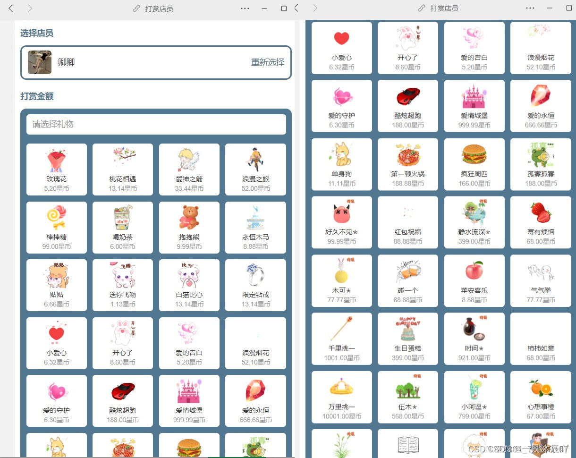Choose the 木可★ gift

(x=342, y=281)
